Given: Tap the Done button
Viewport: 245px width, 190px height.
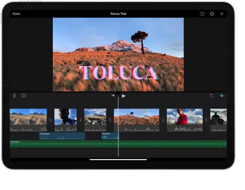Looking at the screenshot, I should point(16,14).
